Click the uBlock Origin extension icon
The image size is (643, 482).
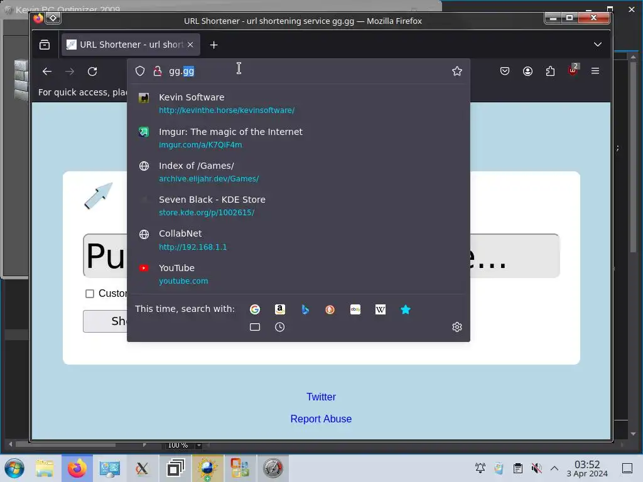(573, 70)
